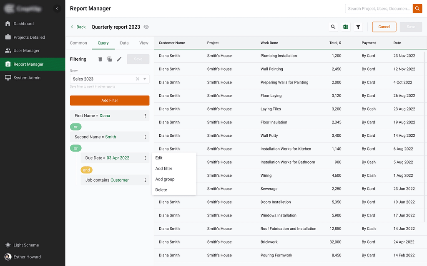The height and width of the screenshot is (266, 427).
Task: Click the copy filter icon
Action: (110, 59)
